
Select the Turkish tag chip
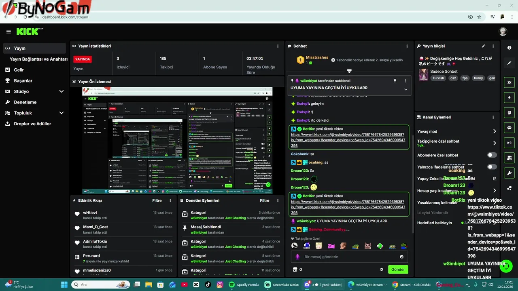(438, 78)
